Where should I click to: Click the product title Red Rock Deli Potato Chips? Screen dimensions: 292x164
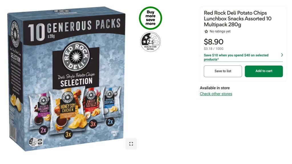click(238, 19)
